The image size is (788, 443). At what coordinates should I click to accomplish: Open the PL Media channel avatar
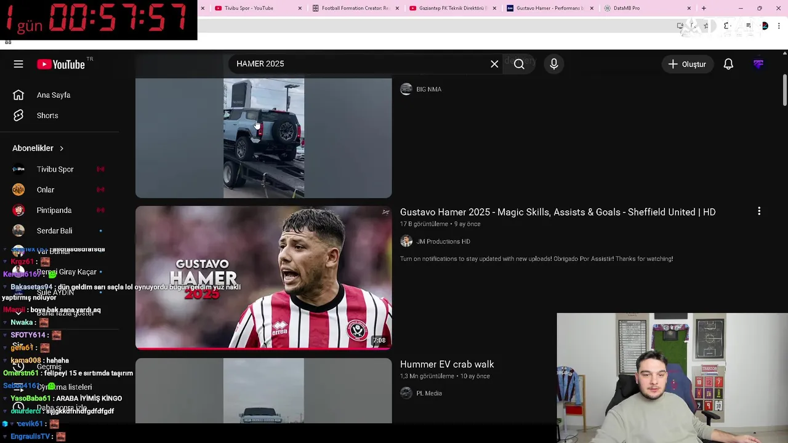[x=406, y=393]
